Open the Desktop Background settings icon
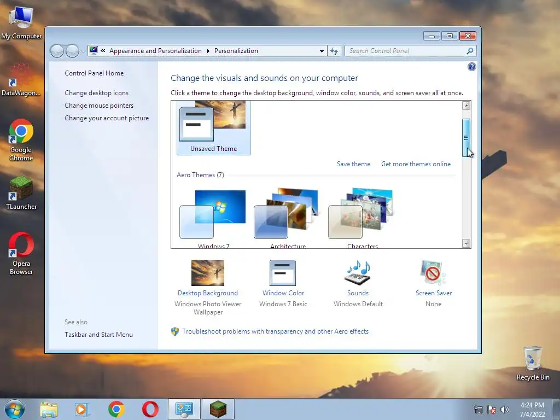 [x=207, y=273]
